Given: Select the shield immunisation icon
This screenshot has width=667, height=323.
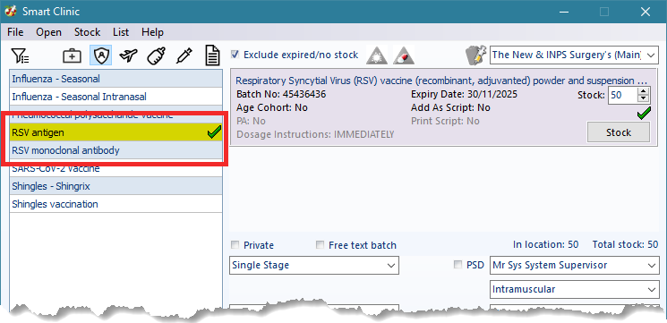Looking at the screenshot, I should (101, 55).
